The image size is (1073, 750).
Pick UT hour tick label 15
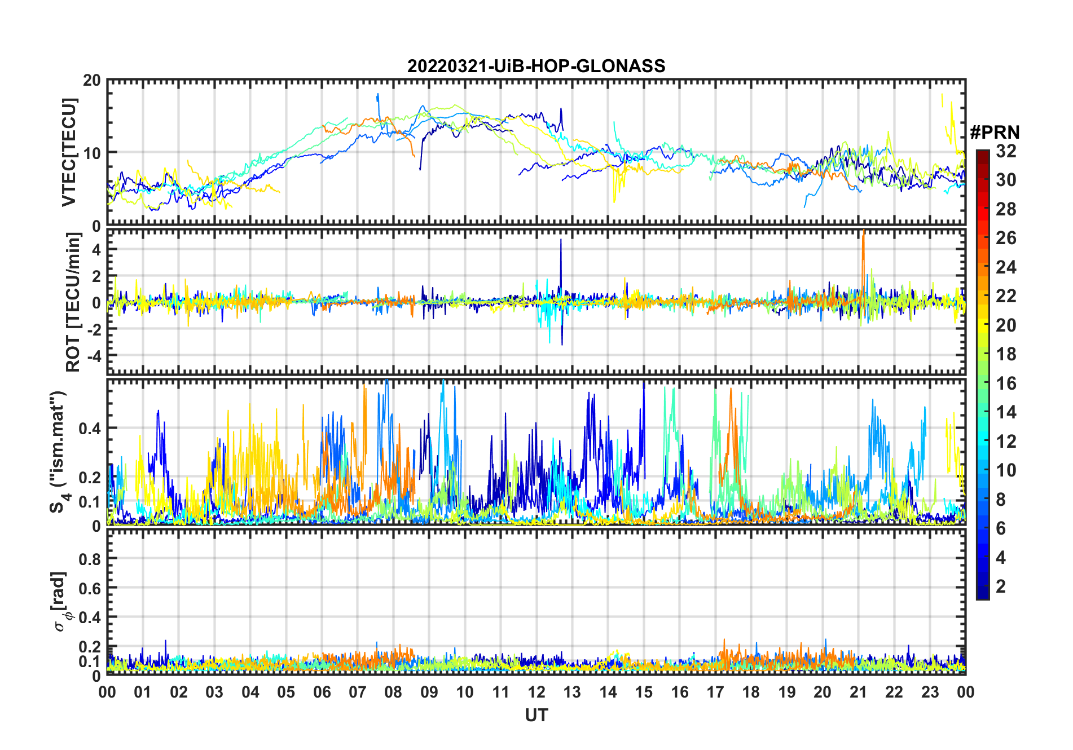(644, 692)
